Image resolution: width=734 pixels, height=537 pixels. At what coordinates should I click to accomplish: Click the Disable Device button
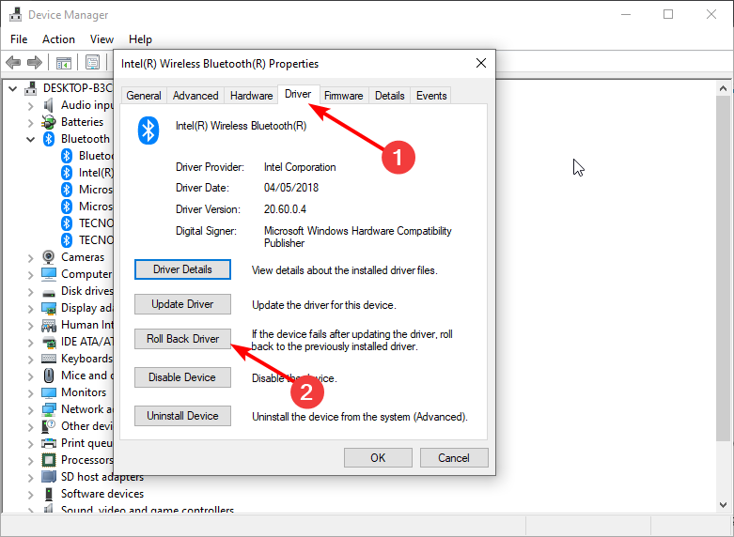(182, 377)
